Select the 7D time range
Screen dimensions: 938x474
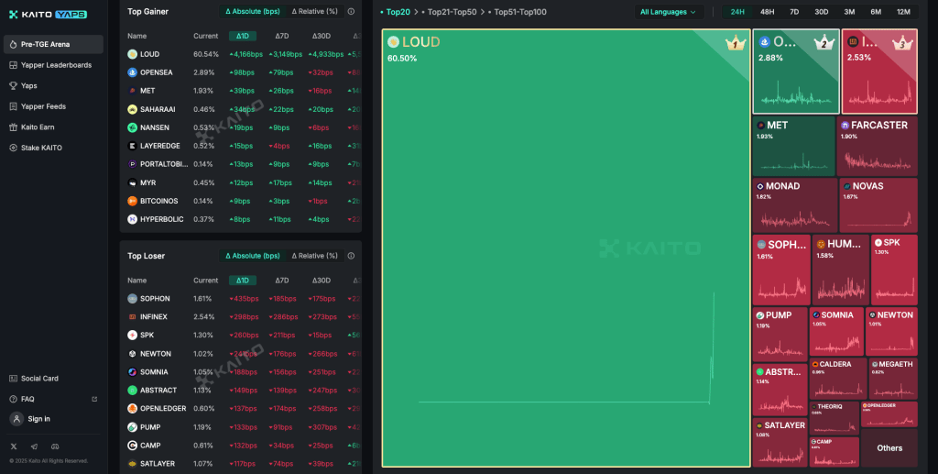click(x=794, y=12)
